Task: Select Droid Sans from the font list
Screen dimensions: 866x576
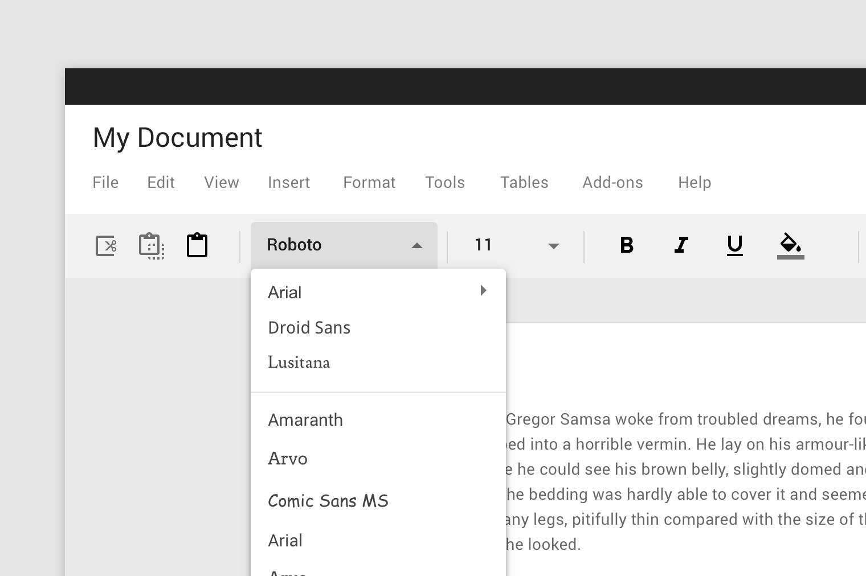Action: click(309, 328)
